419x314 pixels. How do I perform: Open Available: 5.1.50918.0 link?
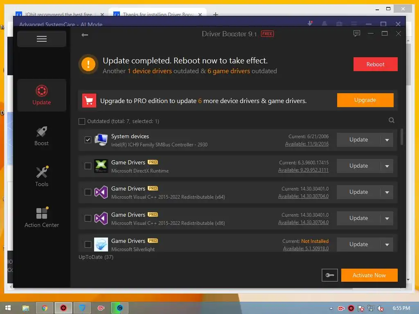[306, 249]
